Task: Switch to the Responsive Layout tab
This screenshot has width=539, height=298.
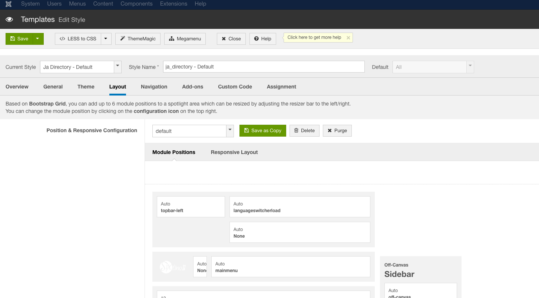Action: tap(234, 152)
